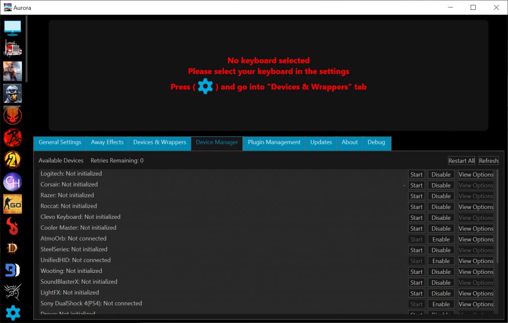Screen dimensions: 508x323
Task: View Options for the Wooting device
Action: [x=476, y=272]
